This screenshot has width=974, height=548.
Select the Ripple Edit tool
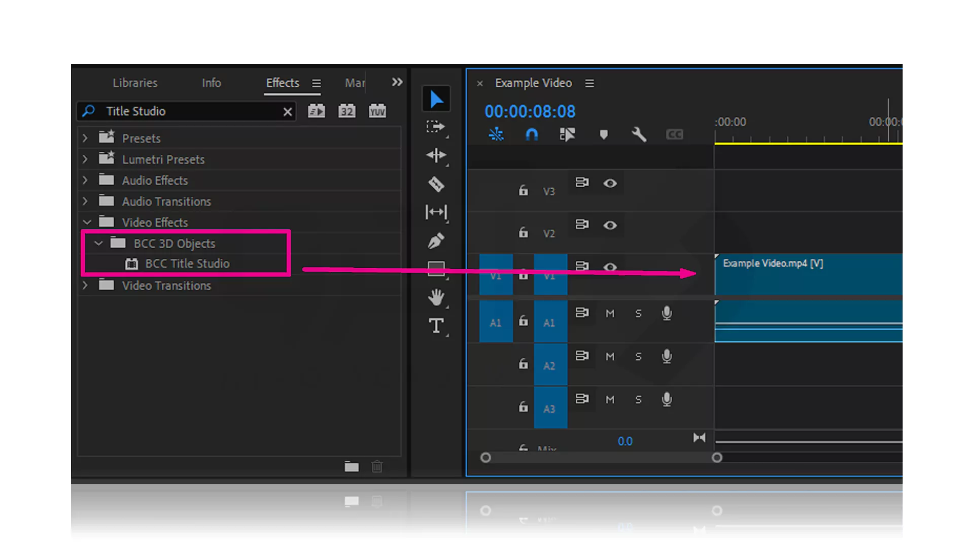click(x=436, y=155)
